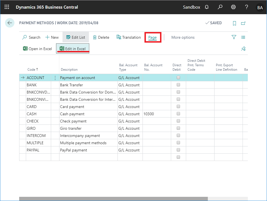
Task: Open the Tell Me search magnifier
Action: (220, 7)
